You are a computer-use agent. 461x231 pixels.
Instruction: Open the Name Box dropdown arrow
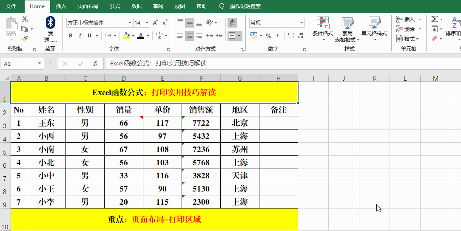click(x=40, y=64)
